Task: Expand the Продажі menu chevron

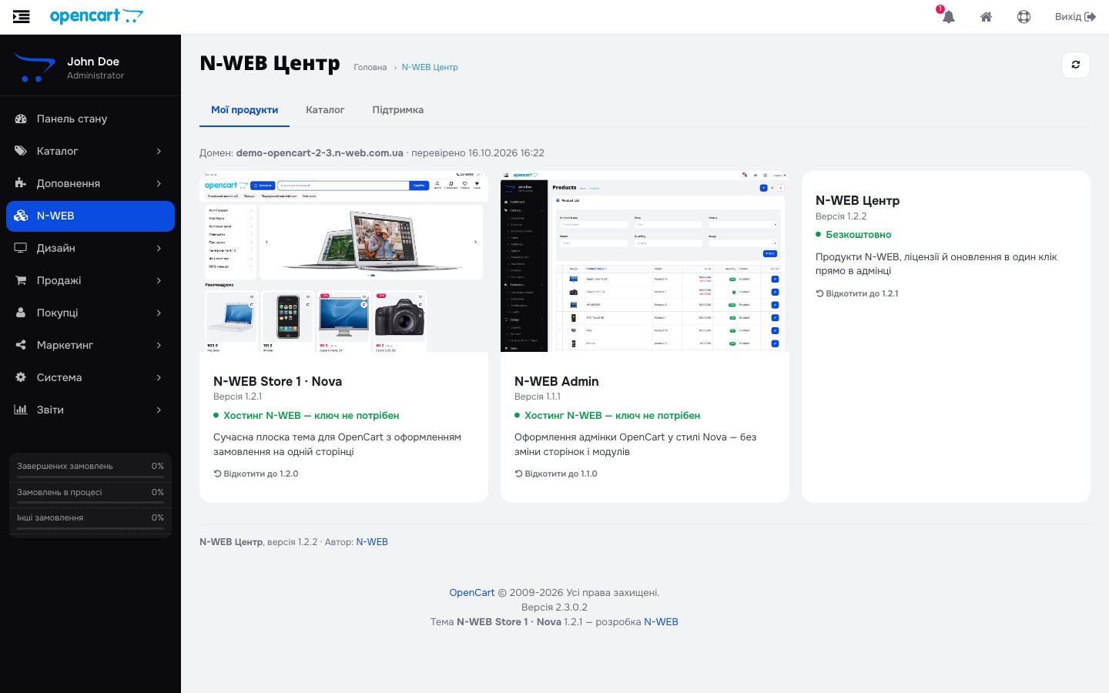Action: click(x=159, y=280)
